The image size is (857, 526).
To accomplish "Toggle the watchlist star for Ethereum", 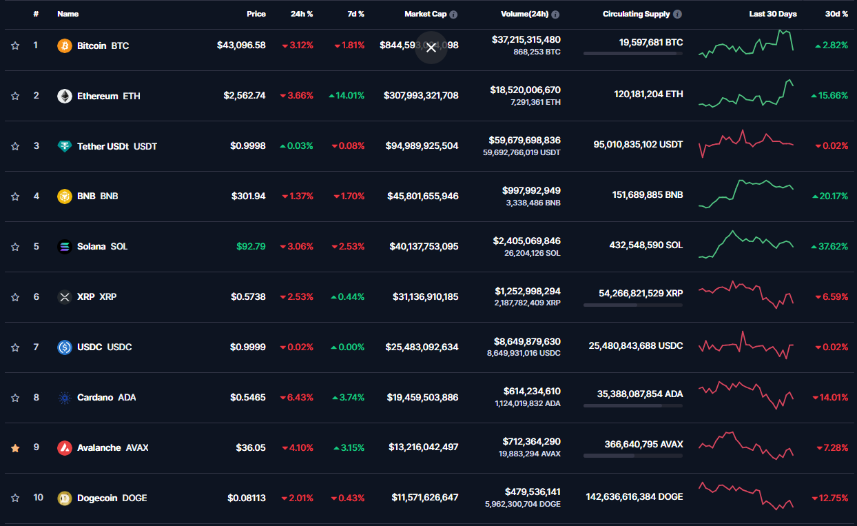I will [x=15, y=96].
